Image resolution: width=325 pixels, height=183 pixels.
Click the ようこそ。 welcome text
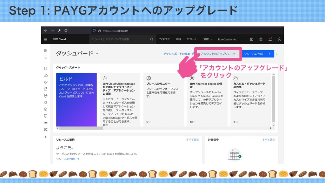point(65,148)
